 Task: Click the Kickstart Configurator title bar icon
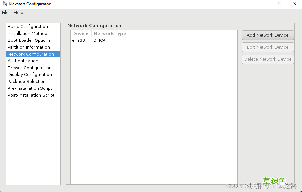(4, 4)
